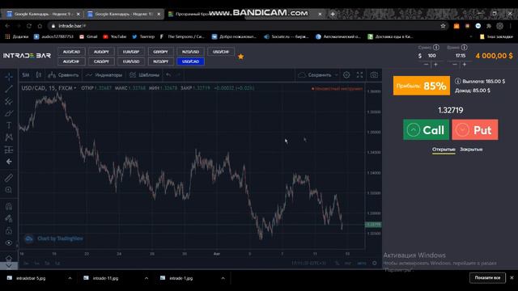Toggle lock all drawing tools
This screenshot has width=518, height=291.
click(9, 230)
